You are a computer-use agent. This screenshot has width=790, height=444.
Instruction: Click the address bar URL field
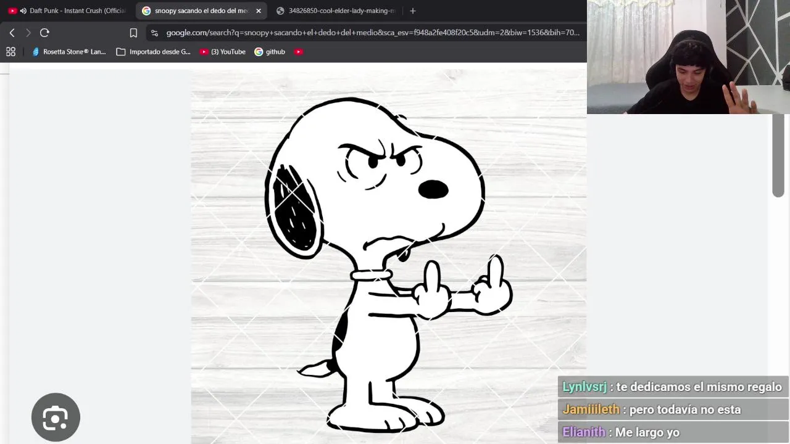point(373,33)
